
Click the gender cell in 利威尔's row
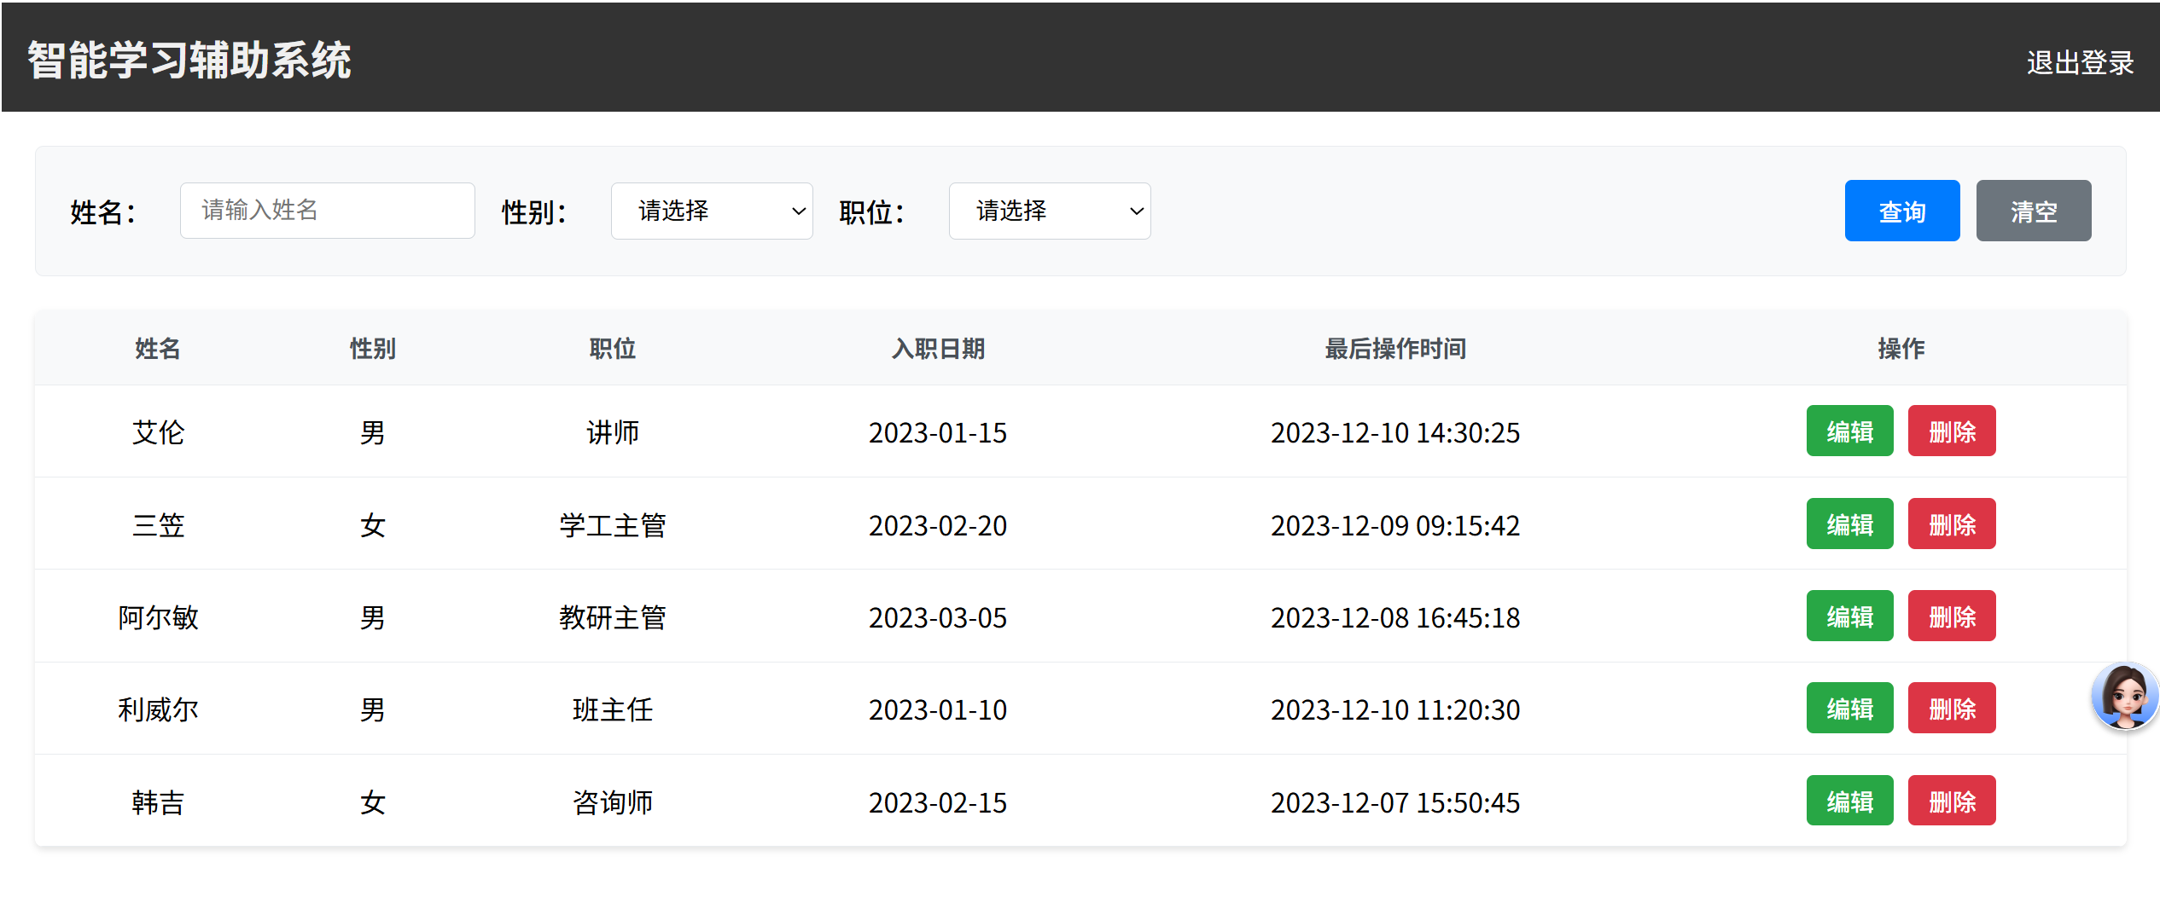pos(373,709)
